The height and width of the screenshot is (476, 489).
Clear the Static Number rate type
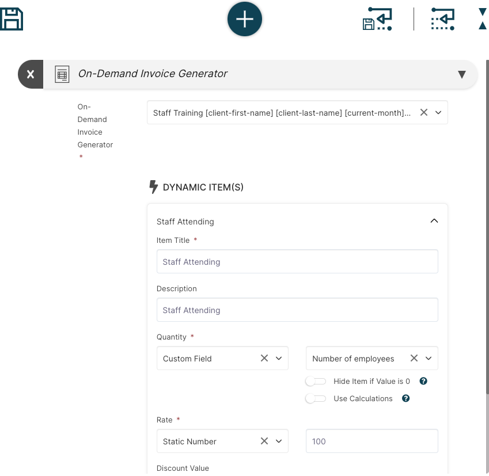click(264, 441)
